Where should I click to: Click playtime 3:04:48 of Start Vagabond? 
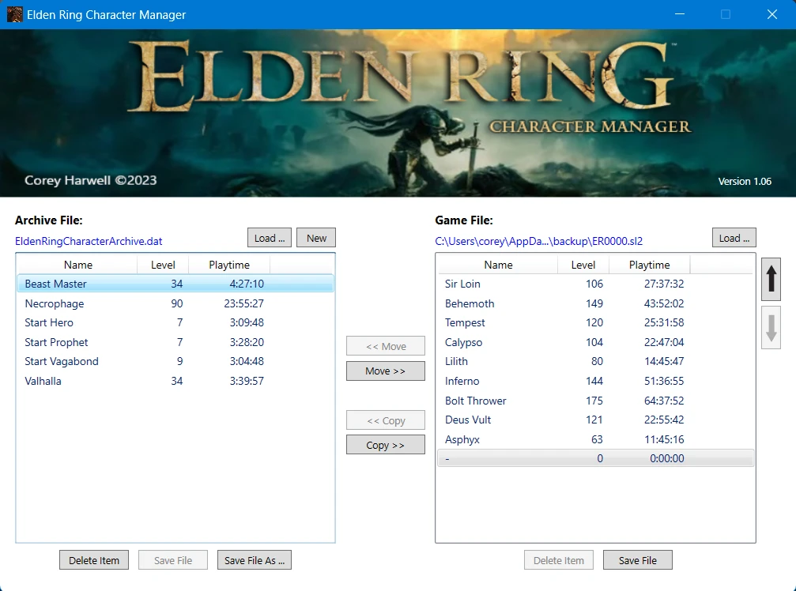247,361
